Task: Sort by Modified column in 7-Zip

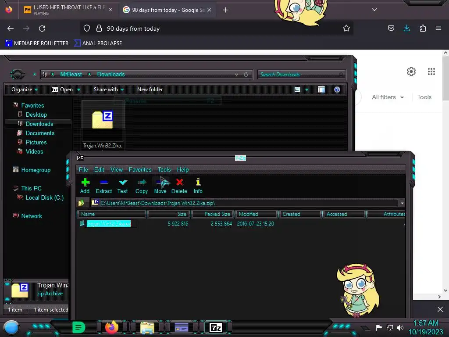Action: (256, 214)
